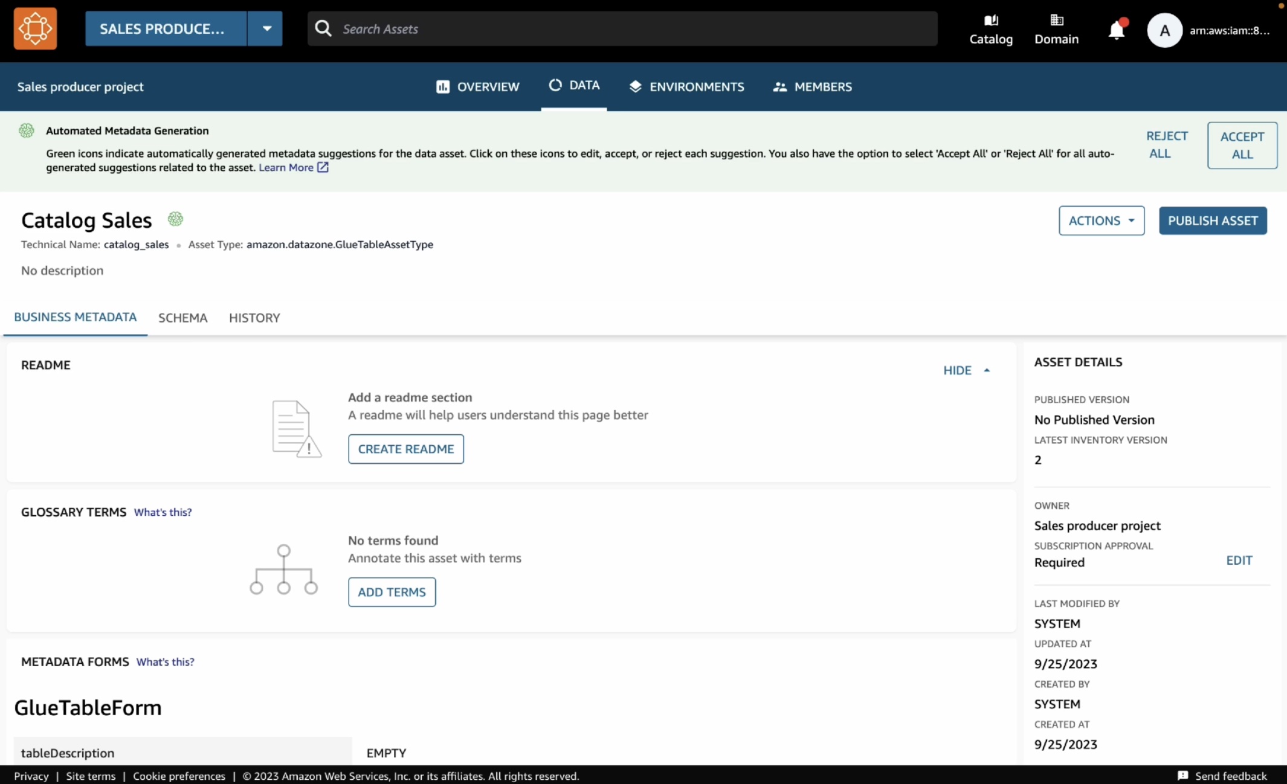Open the Site terms footer link
Viewport: 1287px width, 784px height.
[x=91, y=776]
